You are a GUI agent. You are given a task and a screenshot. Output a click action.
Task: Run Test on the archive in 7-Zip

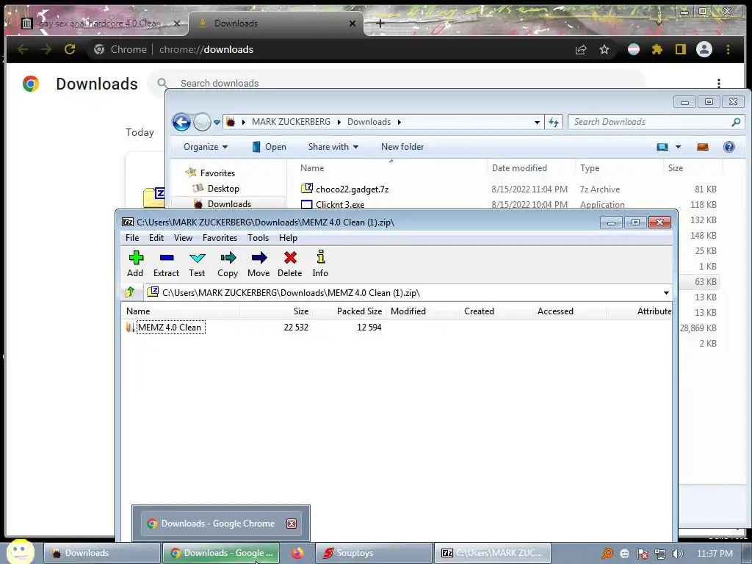tap(197, 264)
